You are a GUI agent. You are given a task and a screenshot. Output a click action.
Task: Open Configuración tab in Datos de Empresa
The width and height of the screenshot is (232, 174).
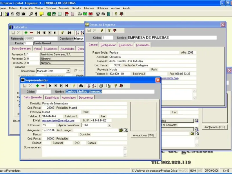click(108, 45)
